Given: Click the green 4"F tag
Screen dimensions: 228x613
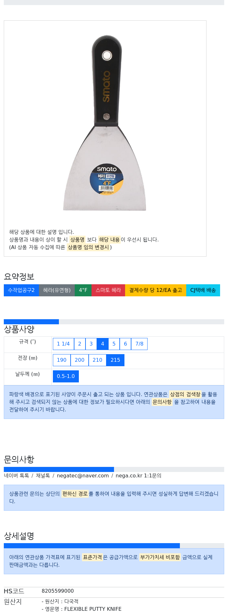Looking at the screenshot, I should coord(83,290).
